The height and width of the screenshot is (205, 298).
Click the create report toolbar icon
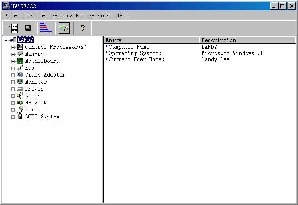(12, 28)
